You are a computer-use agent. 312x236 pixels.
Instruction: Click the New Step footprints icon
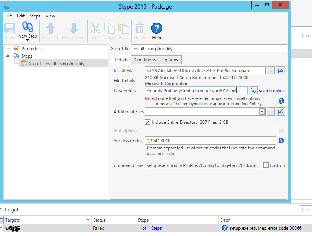[x=27, y=27]
